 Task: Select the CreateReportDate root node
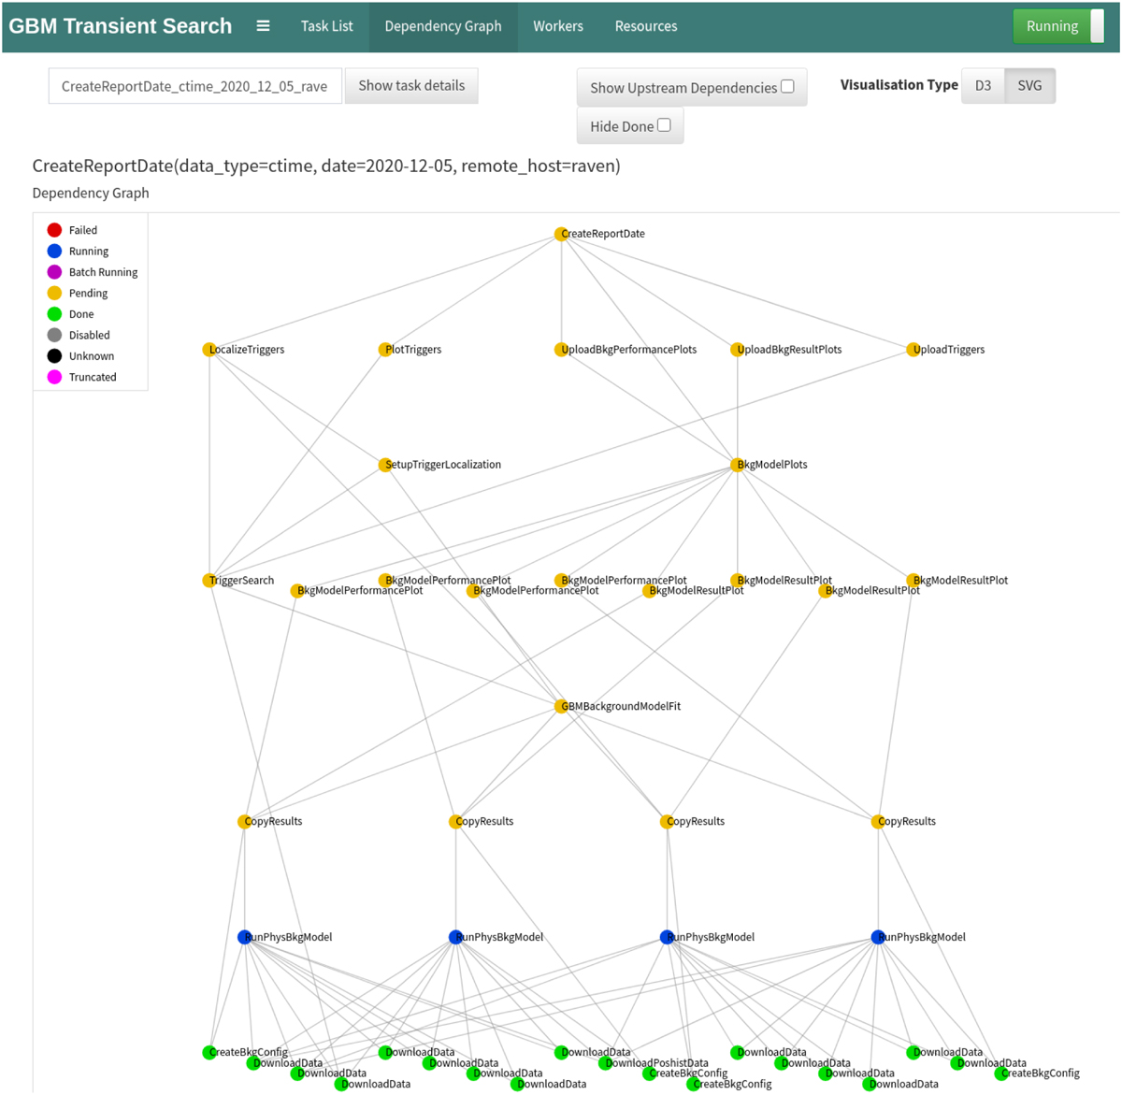pos(561,235)
